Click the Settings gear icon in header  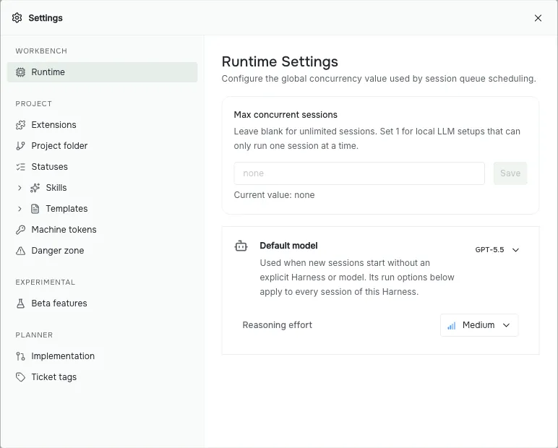(17, 18)
